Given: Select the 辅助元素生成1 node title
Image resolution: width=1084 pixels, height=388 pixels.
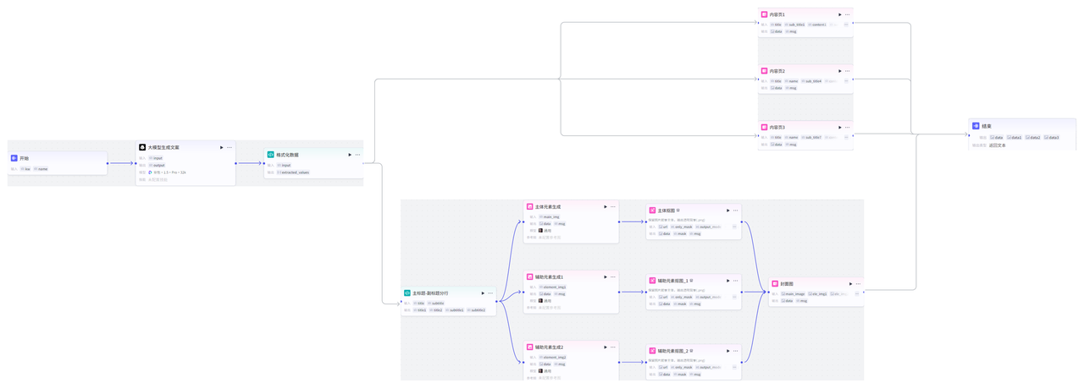Looking at the screenshot, I should pyautogui.click(x=549, y=277).
